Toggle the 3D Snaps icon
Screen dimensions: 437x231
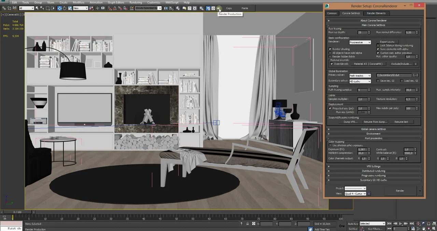[110, 8]
